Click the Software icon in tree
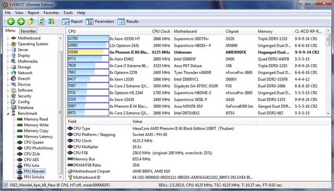The image size is (334, 191). click(13, 90)
